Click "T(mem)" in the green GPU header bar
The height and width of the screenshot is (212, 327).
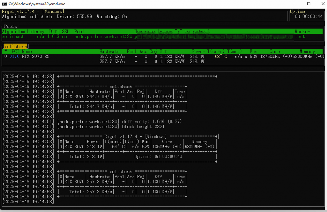click(235, 51)
